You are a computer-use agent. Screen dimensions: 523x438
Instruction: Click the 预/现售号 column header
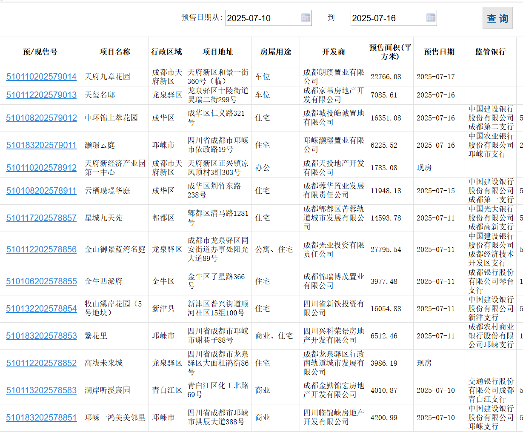tap(40, 52)
